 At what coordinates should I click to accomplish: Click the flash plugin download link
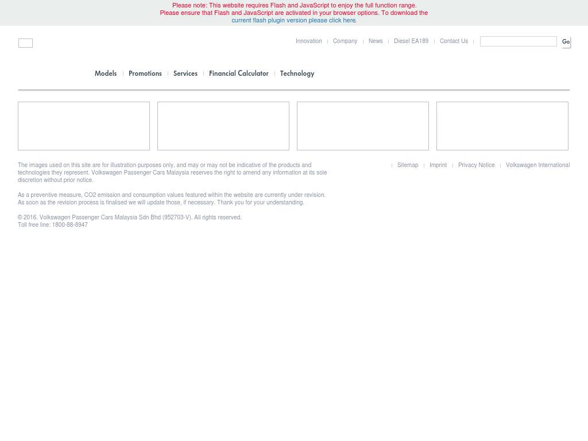pos(293,21)
